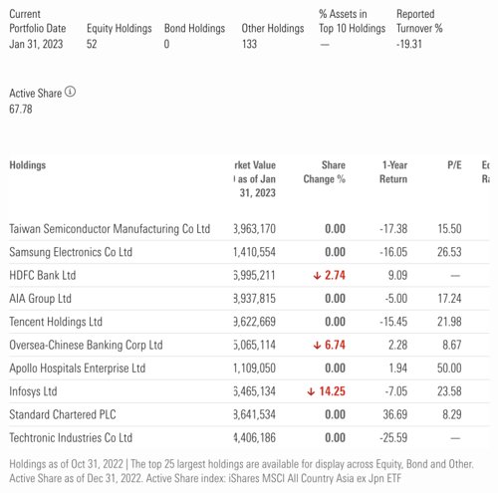The image size is (498, 493).
Task: Click the HDFC Bank share decrease arrow
Action: point(317,276)
